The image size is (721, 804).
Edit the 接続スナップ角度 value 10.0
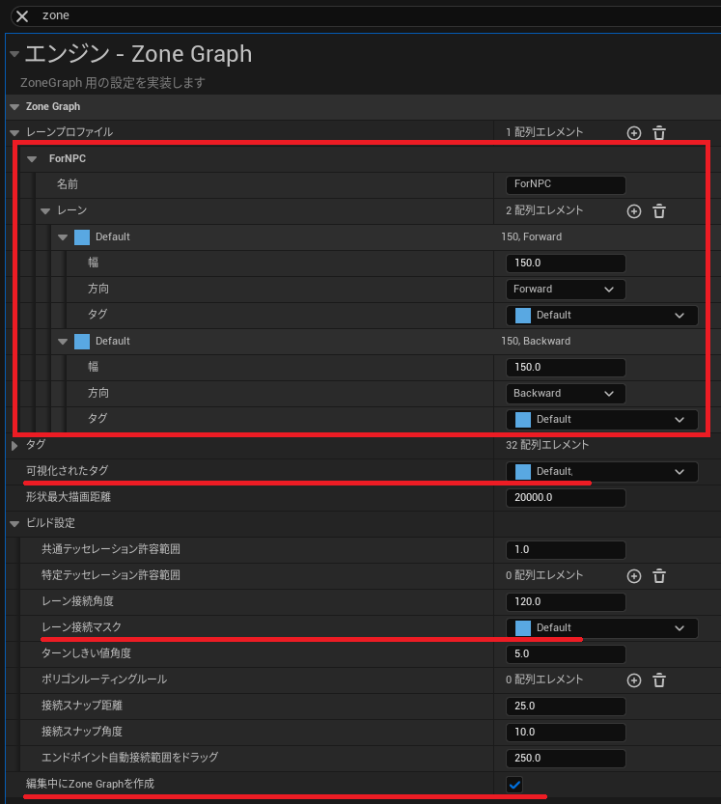(566, 733)
